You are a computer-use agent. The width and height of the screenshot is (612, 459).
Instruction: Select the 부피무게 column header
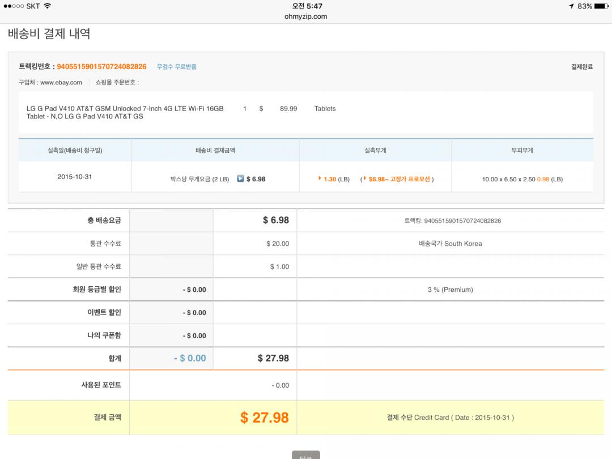tap(522, 151)
